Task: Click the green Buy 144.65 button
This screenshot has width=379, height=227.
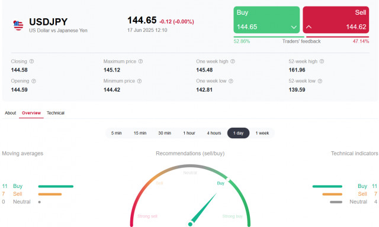Action: point(266,20)
